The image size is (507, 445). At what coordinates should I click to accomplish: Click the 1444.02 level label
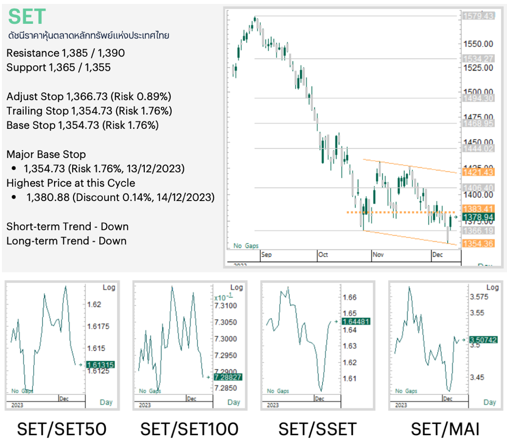pyautogui.click(x=478, y=148)
